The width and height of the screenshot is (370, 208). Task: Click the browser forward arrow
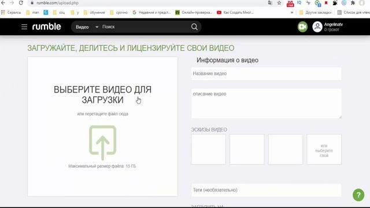[x=12, y=3]
